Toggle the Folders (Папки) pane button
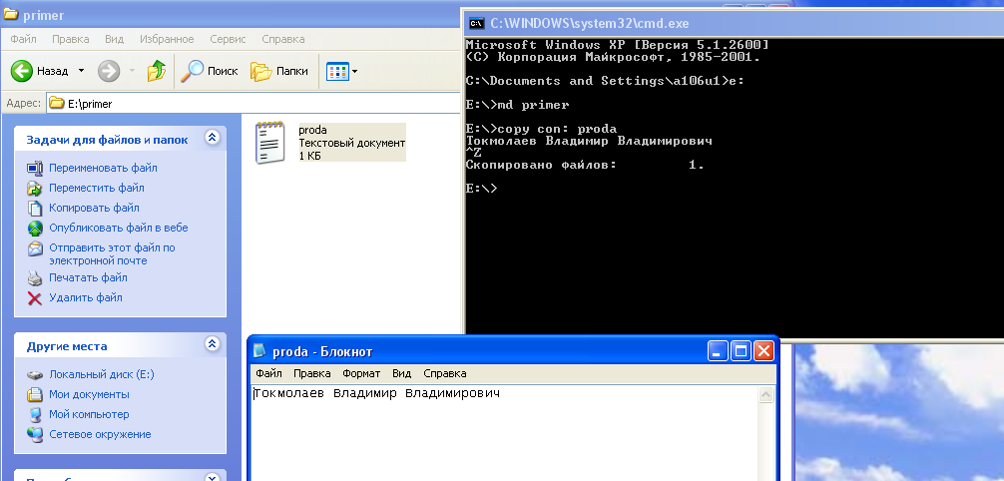The image size is (1004, 481). [x=279, y=71]
